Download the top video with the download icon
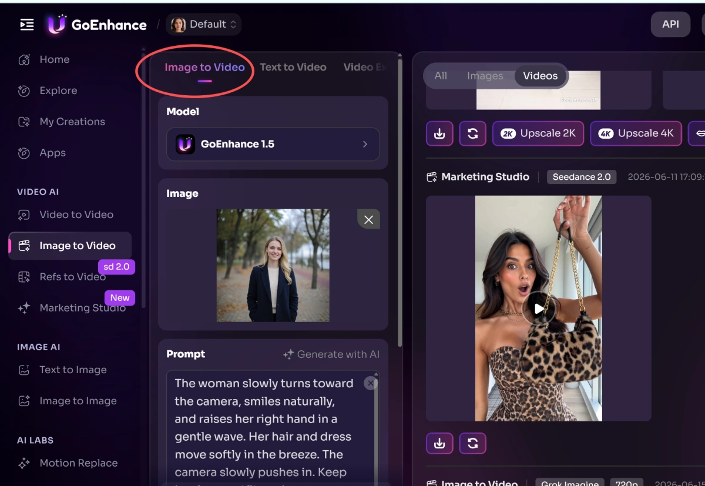 pos(439,133)
